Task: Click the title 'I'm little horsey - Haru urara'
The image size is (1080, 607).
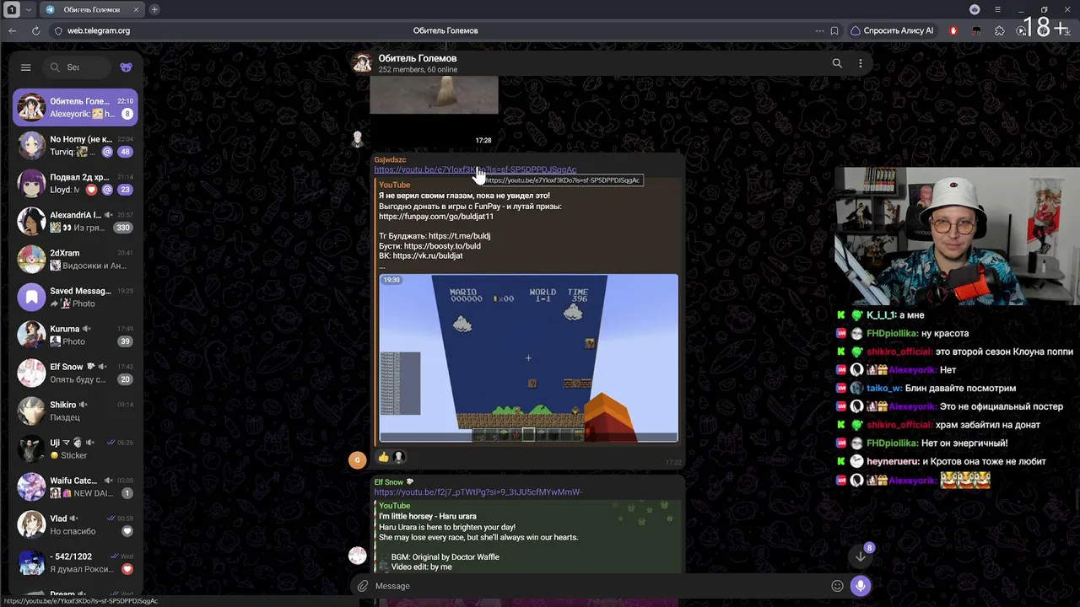Action: click(428, 516)
